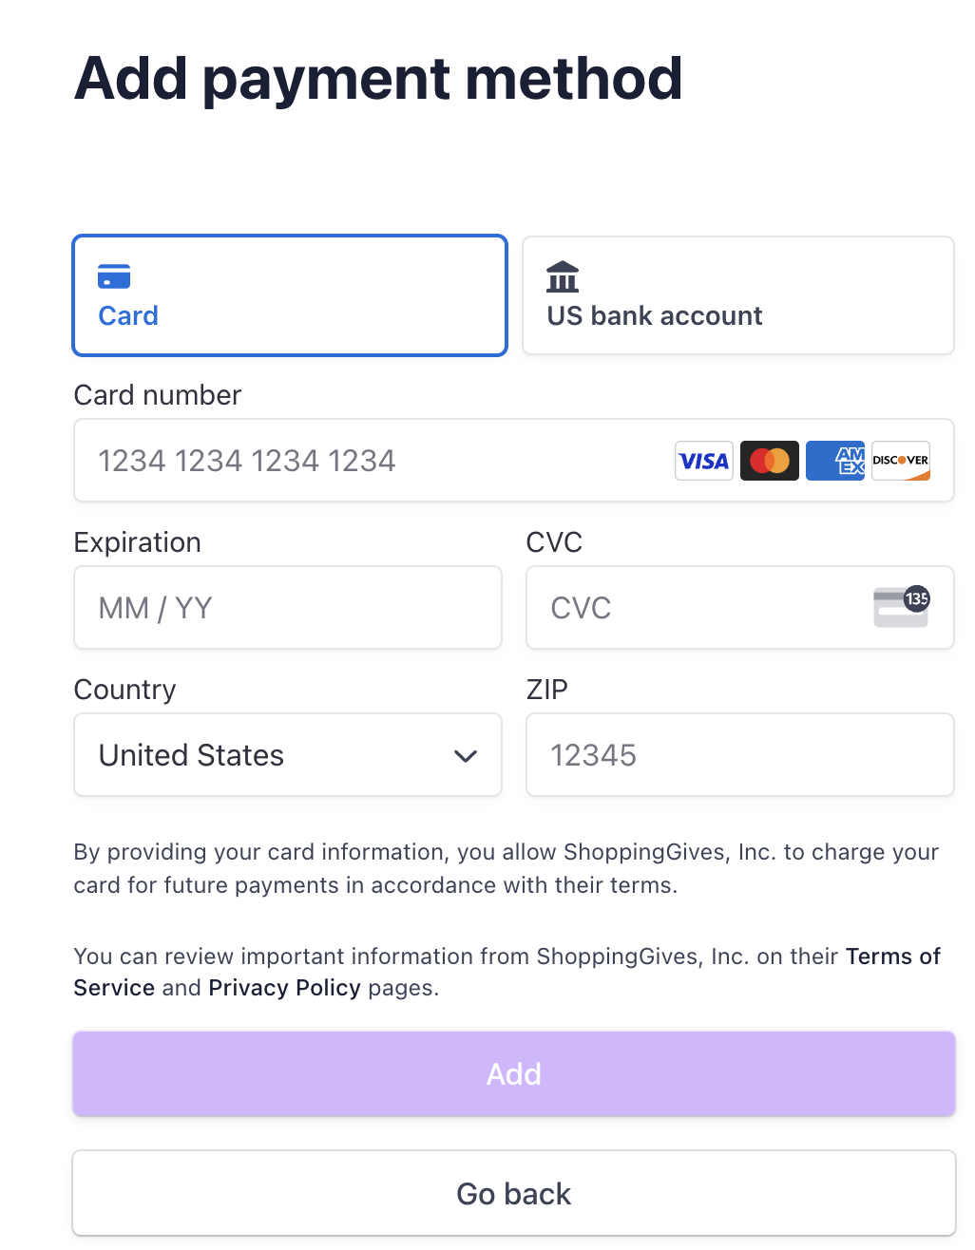Click the bank building icon
Image resolution: width=975 pixels, height=1250 pixels.
563,276
